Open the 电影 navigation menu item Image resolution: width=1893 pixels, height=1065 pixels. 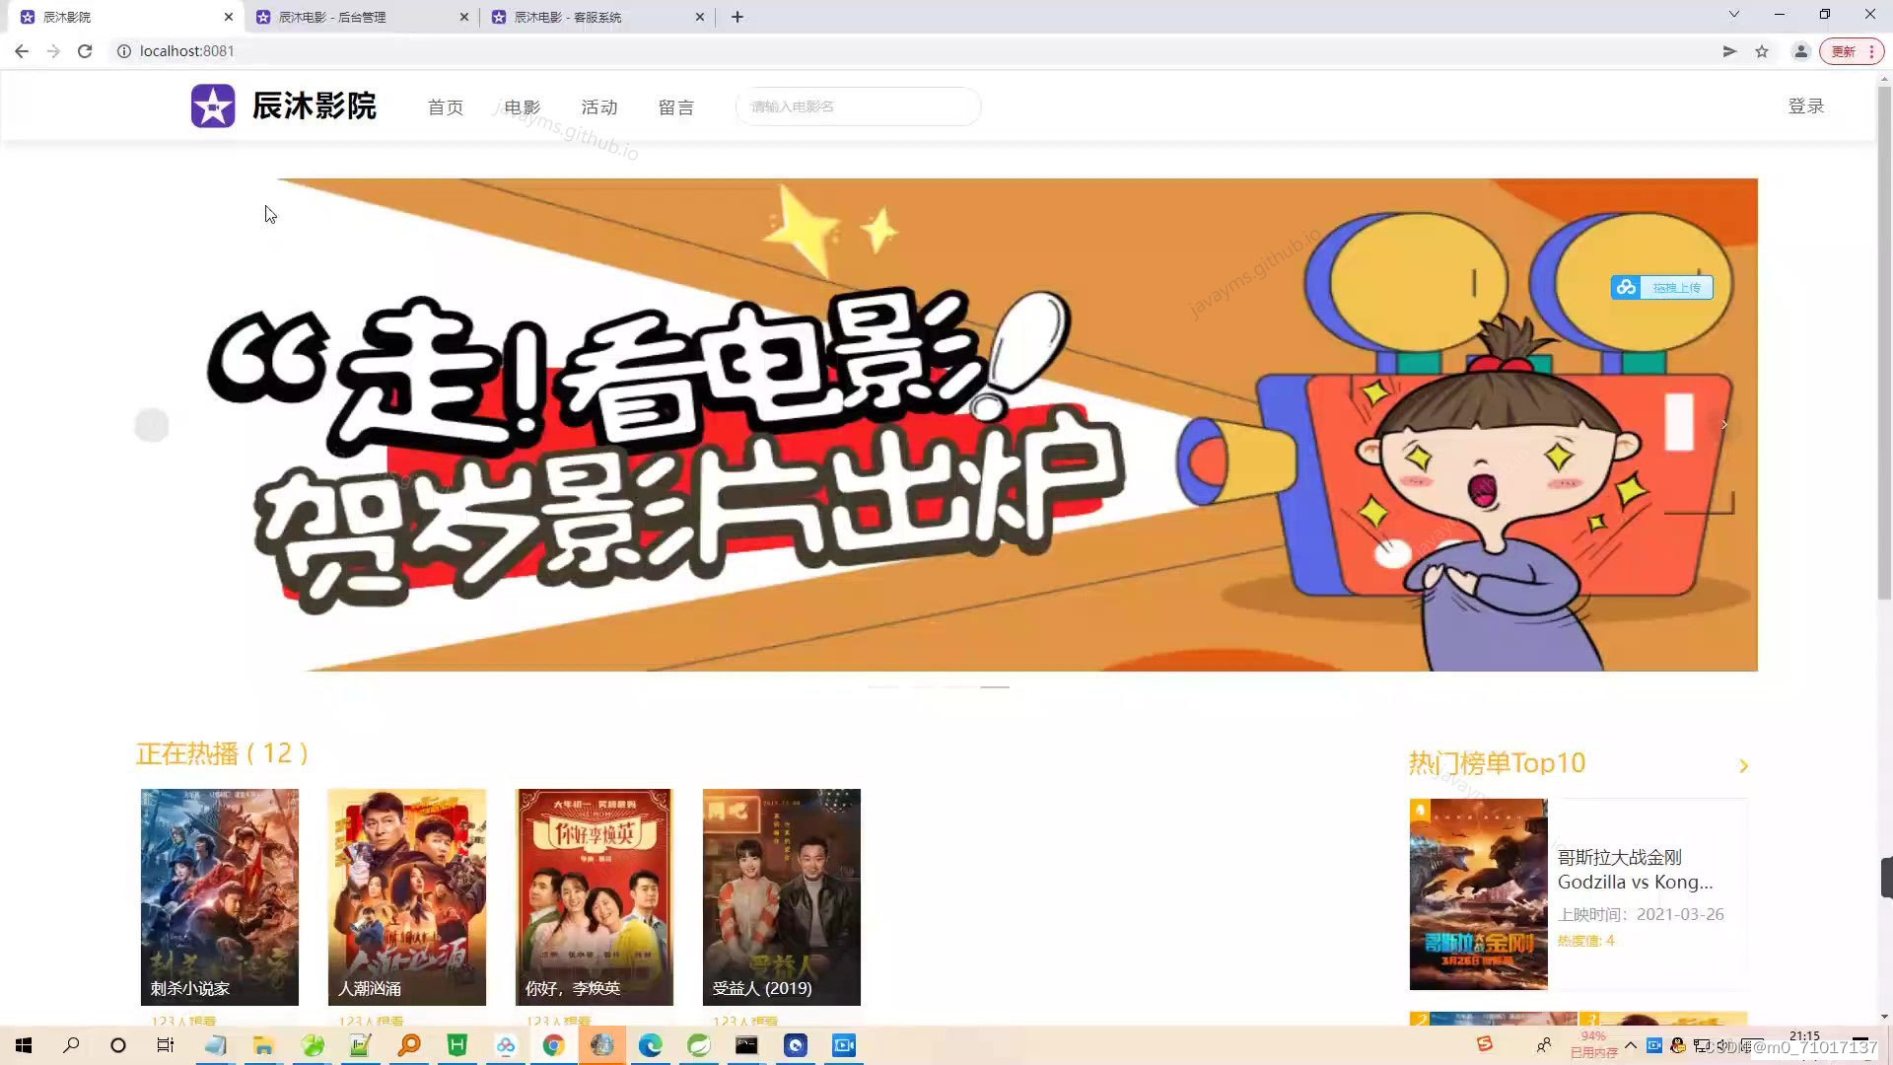click(x=522, y=106)
